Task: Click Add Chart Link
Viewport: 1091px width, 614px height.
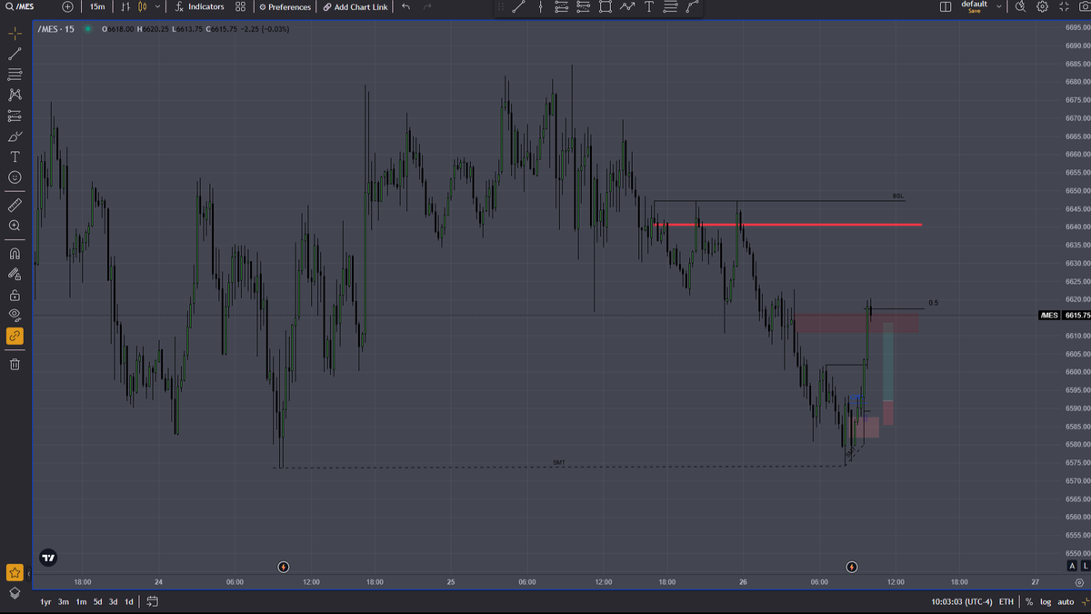Action: (355, 6)
